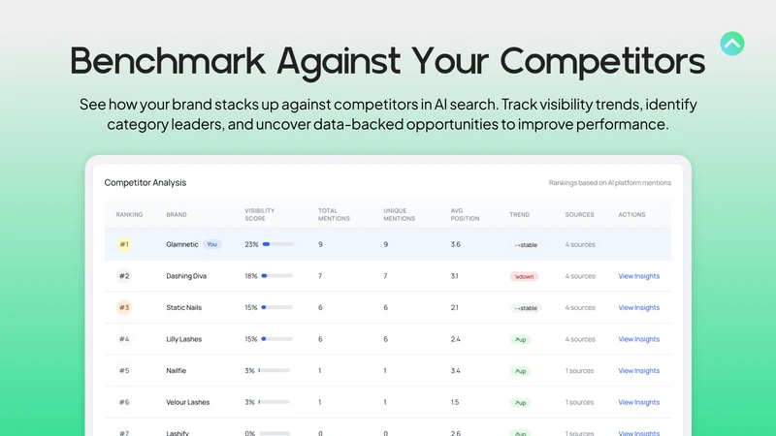This screenshot has width=776, height=436.
Task: Click the down trend badge for Dashing Diva
Action: click(x=524, y=276)
